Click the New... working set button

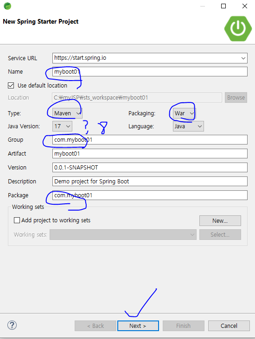[x=220, y=220]
